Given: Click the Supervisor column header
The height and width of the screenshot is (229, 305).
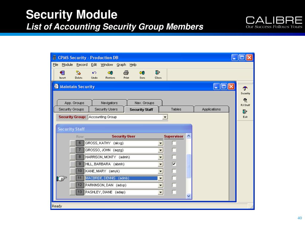Looking at the screenshot, I should pyautogui.click(x=174, y=136).
